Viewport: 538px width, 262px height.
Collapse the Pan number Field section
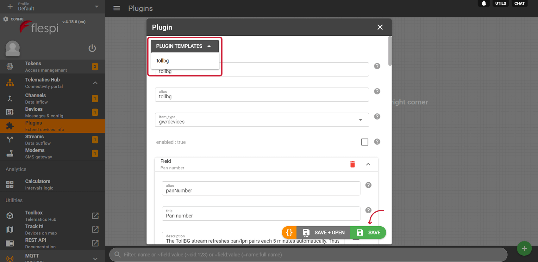(368, 164)
